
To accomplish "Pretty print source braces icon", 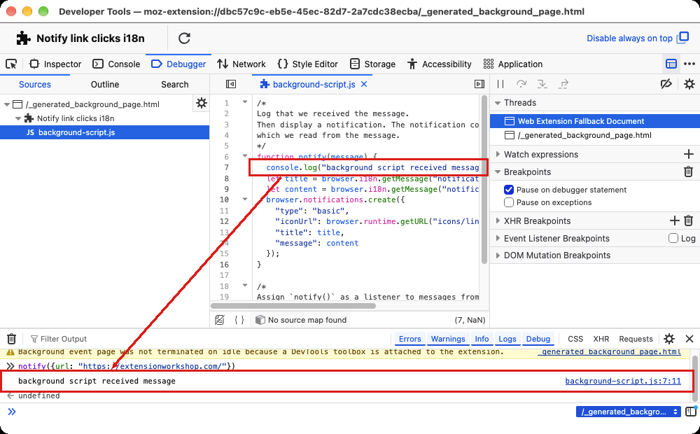I will tap(239, 320).
